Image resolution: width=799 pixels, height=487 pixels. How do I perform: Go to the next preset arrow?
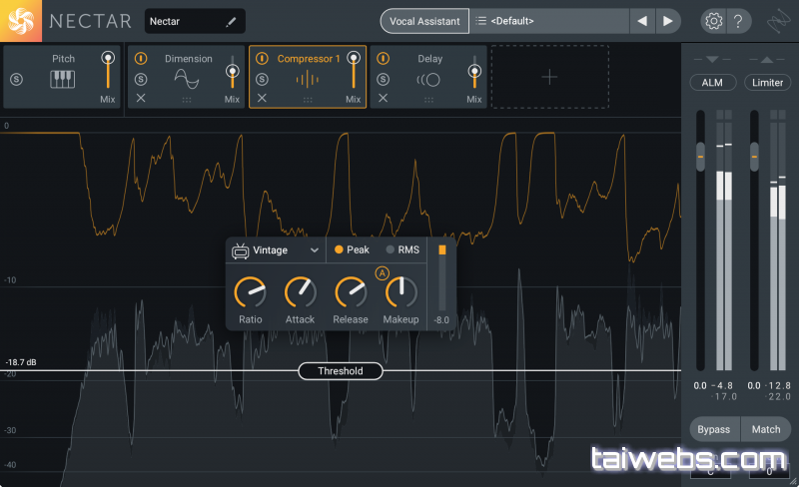tap(667, 21)
